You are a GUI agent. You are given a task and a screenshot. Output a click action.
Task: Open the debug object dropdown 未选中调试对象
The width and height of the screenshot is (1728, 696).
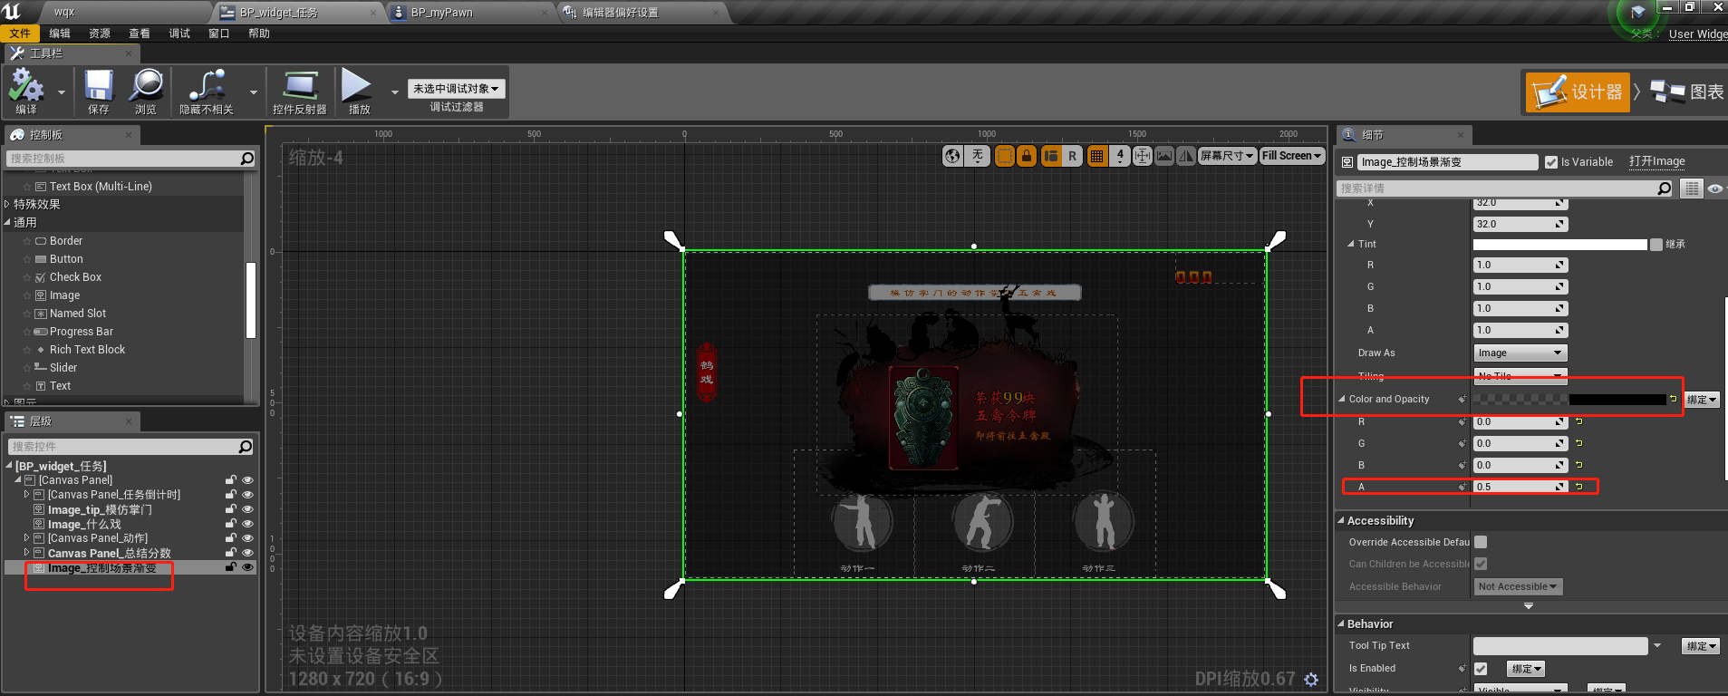(456, 89)
